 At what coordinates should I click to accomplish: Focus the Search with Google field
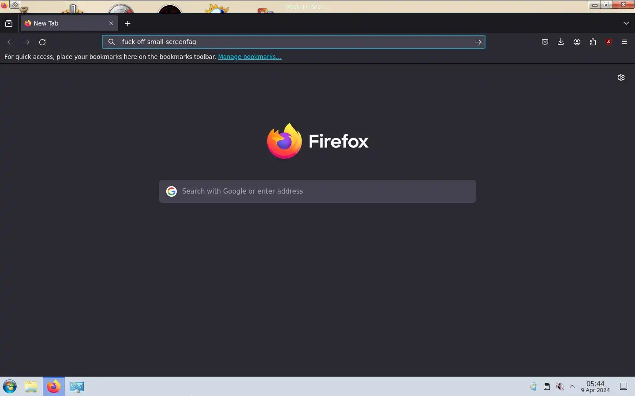[317, 191]
